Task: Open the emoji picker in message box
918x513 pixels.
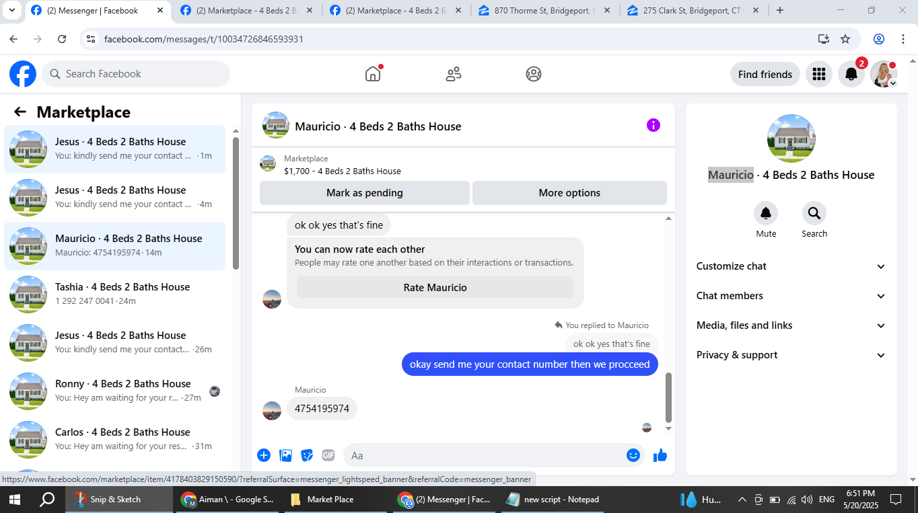Action: tap(633, 455)
